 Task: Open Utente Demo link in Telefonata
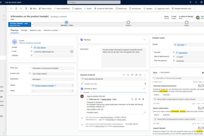click(106, 99)
